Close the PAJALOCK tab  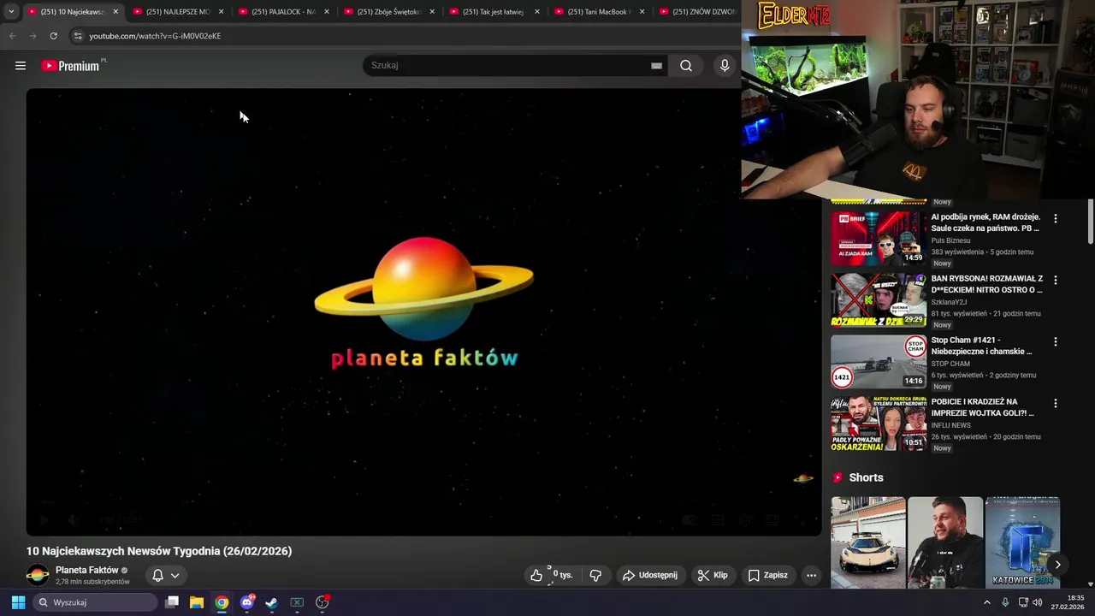pos(326,12)
